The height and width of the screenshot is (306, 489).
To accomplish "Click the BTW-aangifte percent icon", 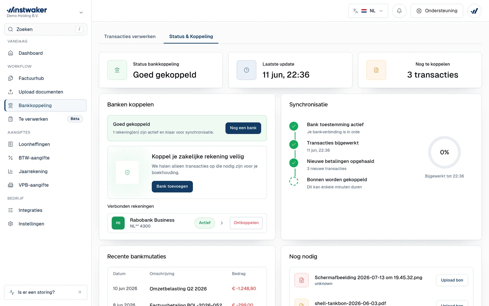I will pyautogui.click(x=11, y=158).
